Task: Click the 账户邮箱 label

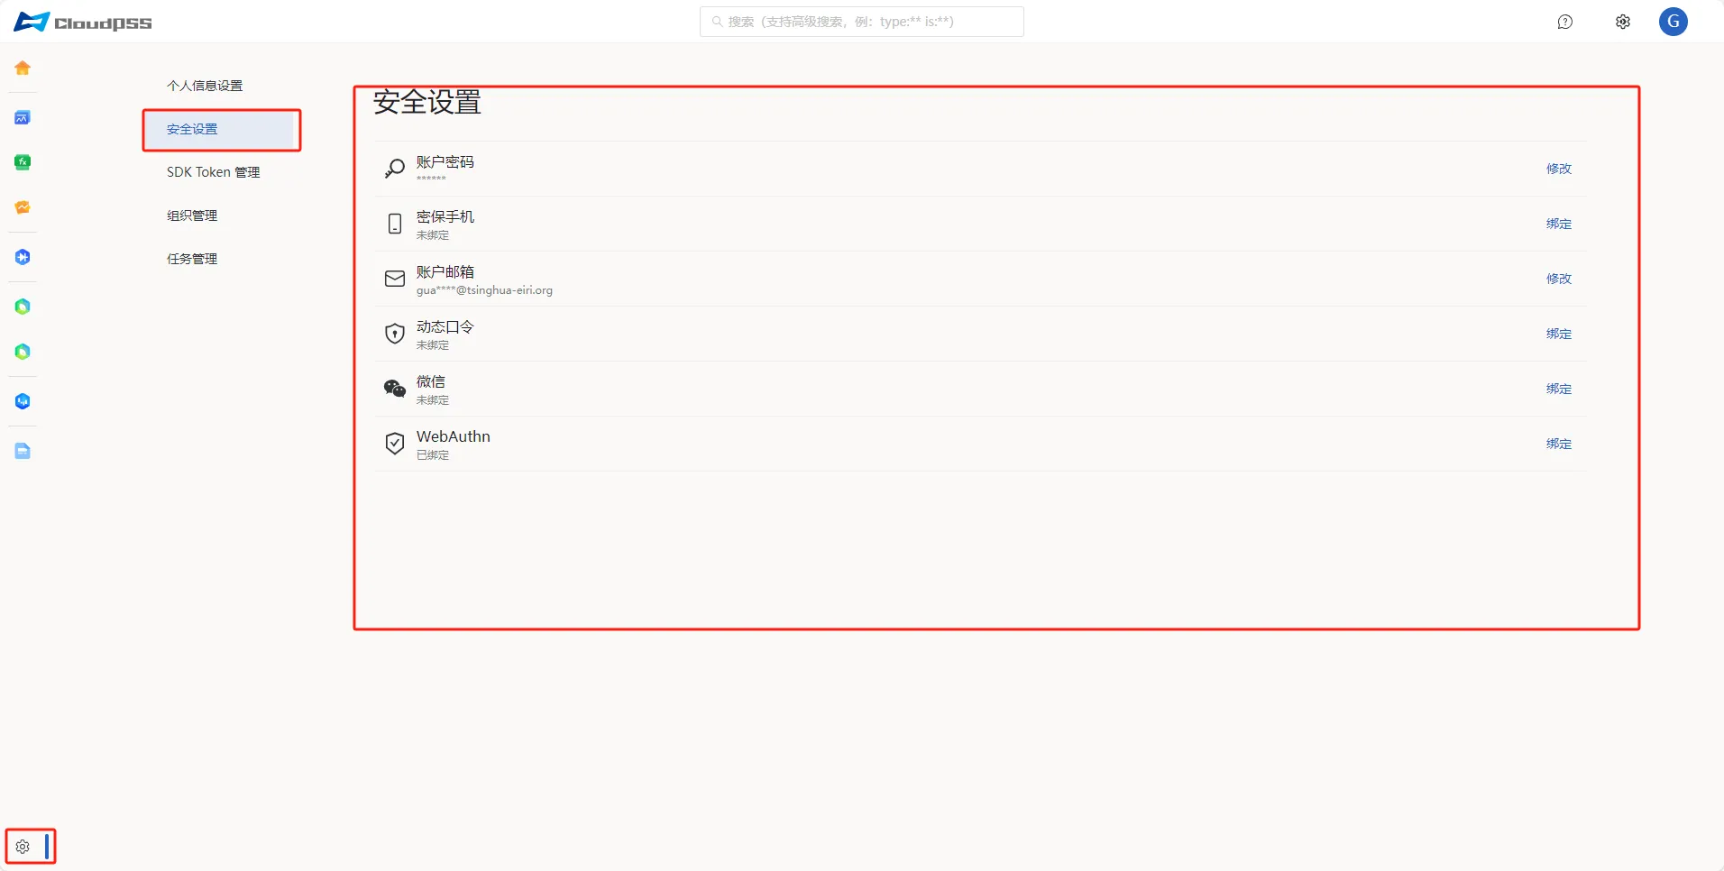Action: (x=445, y=272)
